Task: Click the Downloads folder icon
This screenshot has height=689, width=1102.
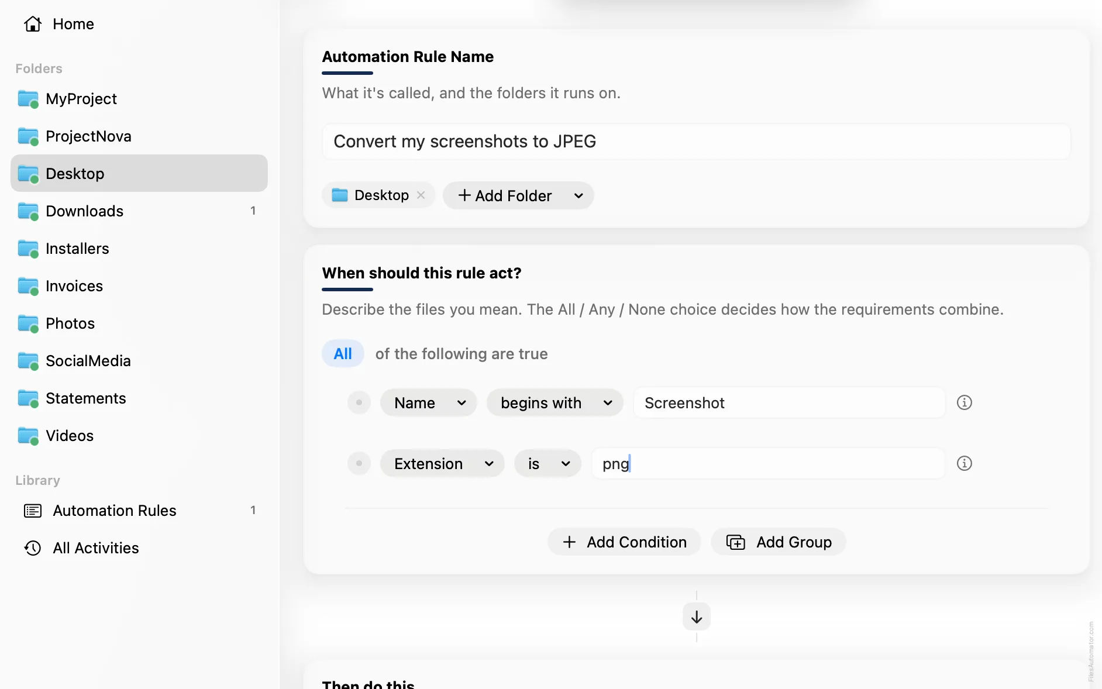Action: pyautogui.click(x=28, y=211)
